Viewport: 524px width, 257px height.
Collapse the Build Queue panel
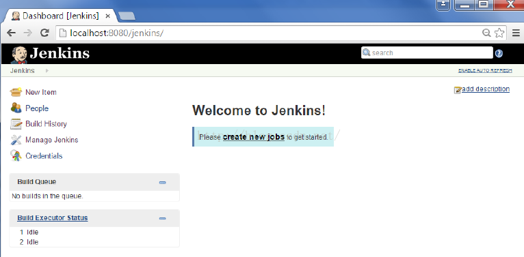[162, 183]
